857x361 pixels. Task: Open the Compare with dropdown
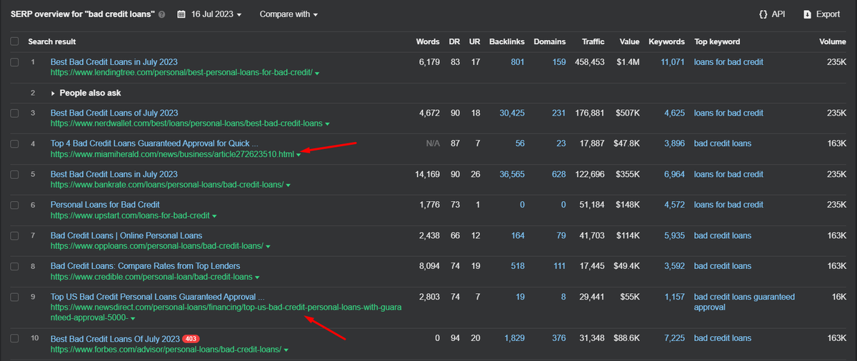click(289, 14)
